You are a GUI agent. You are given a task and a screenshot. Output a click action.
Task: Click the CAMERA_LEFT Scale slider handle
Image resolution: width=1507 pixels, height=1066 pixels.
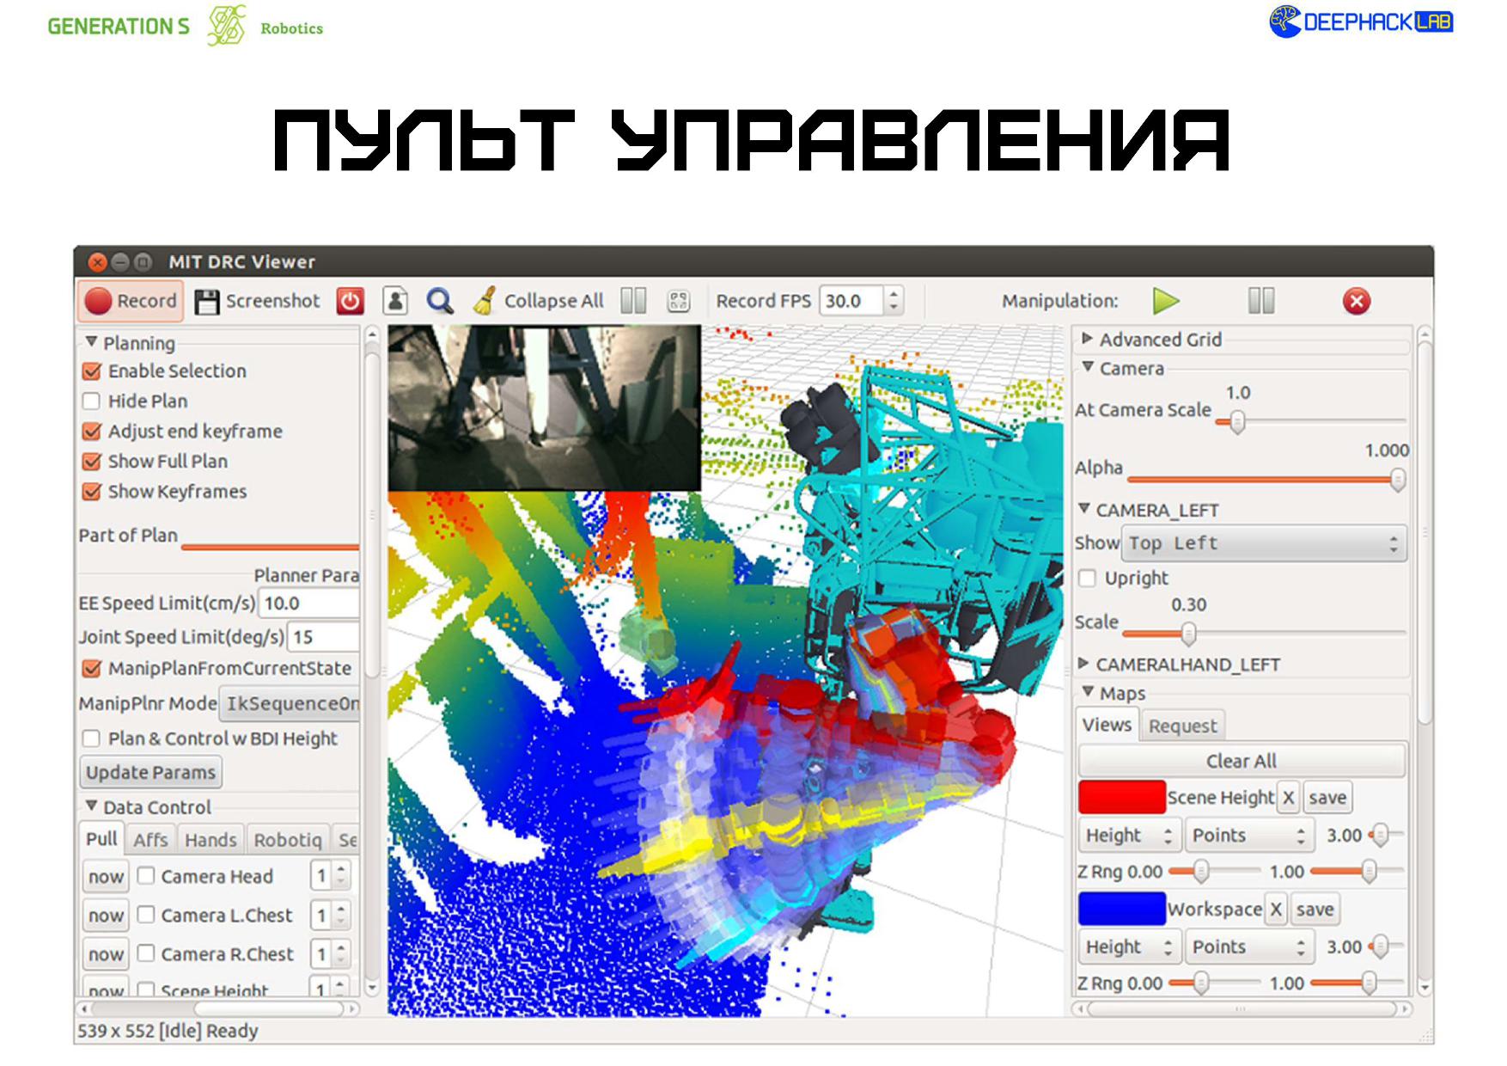(x=1188, y=634)
